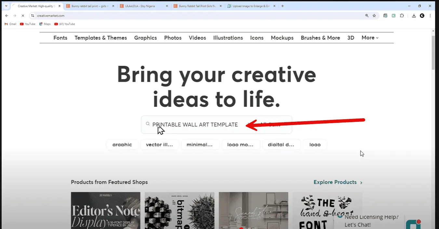
Task: Open the Gmail bookmark
Action: point(10,24)
